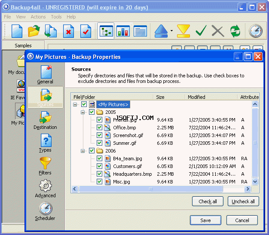Open the General page in Backup Properties
Viewport: 269px width, 235px height.
[x=45, y=75]
